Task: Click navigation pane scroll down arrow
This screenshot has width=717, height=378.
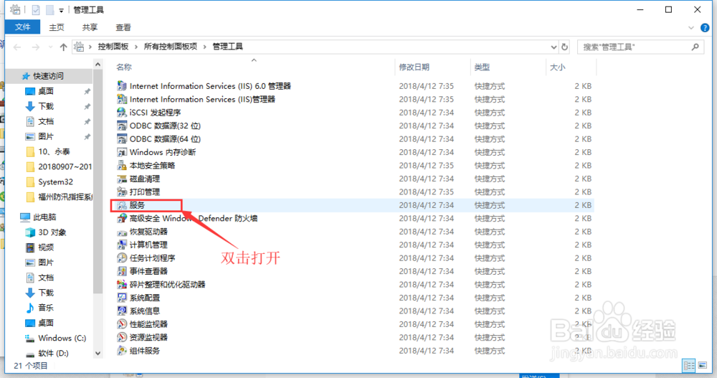Action: point(98,354)
